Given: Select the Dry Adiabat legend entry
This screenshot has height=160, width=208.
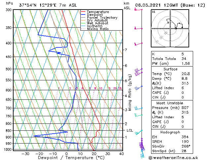Looking at the screenshot, I should (x=97, y=20).
